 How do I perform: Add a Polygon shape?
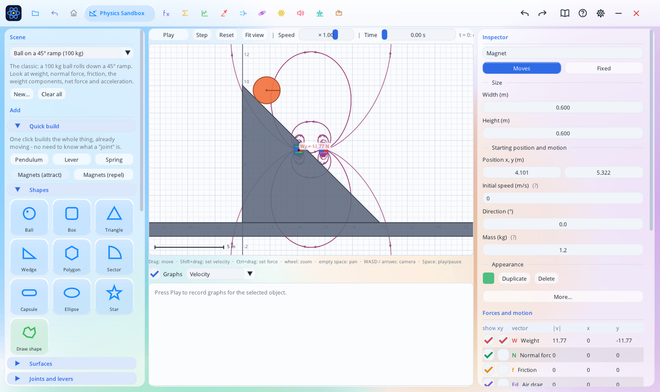click(72, 257)
